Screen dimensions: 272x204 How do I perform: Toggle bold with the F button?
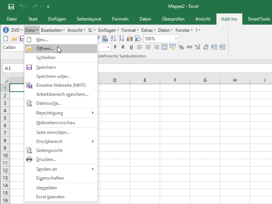click(x=115, y=47)
